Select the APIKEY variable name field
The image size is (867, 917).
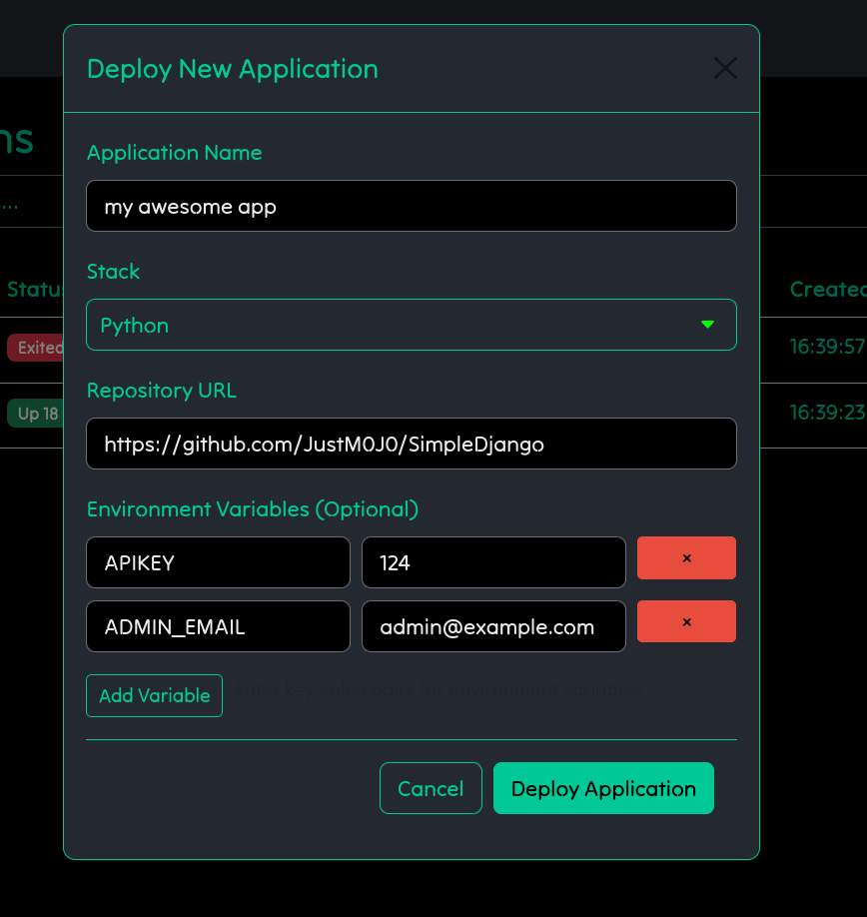[x=218, y=562]
